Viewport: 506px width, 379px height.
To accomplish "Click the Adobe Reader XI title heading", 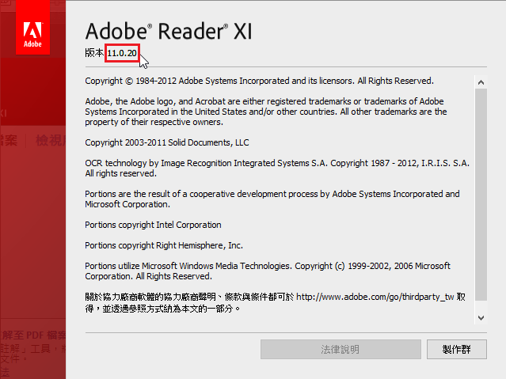I will (169, 32).
